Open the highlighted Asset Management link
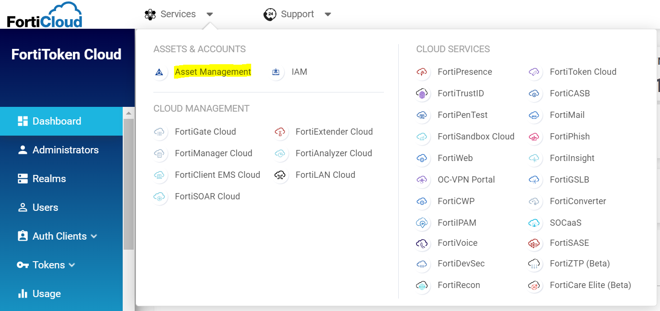This screenshot has width=660, height=311. coord(213,71)
